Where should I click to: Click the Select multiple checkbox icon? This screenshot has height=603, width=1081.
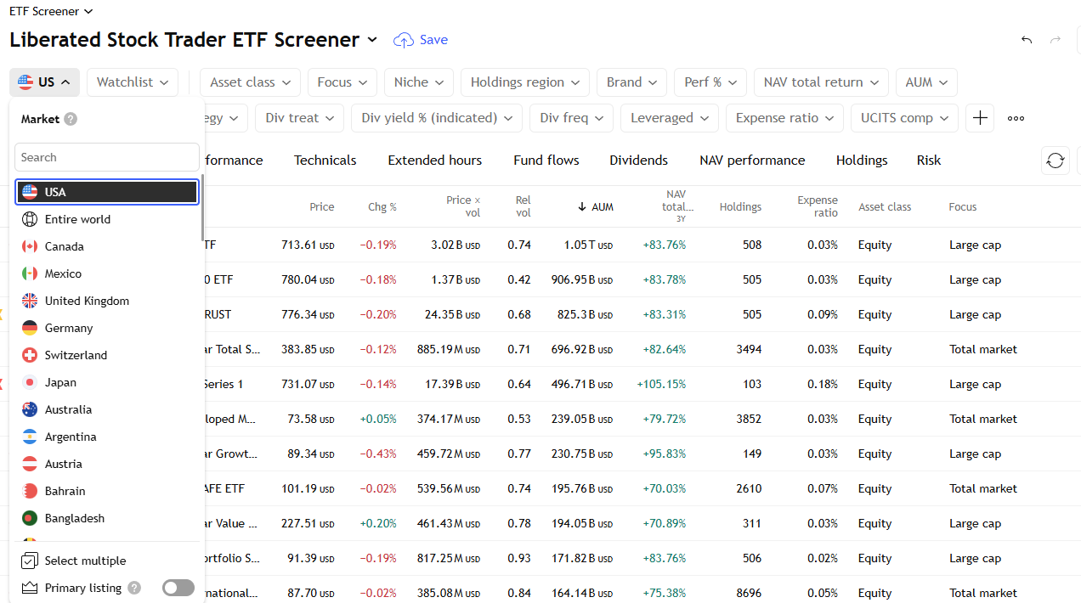[30, 561]
